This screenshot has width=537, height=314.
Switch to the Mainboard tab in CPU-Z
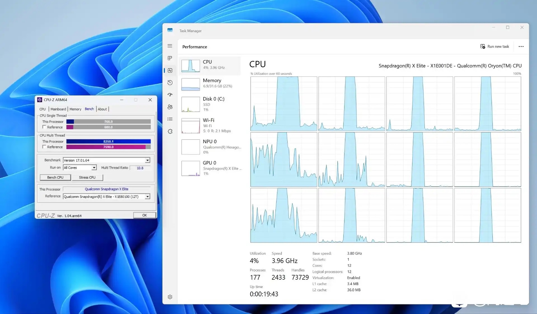[58, 109]
